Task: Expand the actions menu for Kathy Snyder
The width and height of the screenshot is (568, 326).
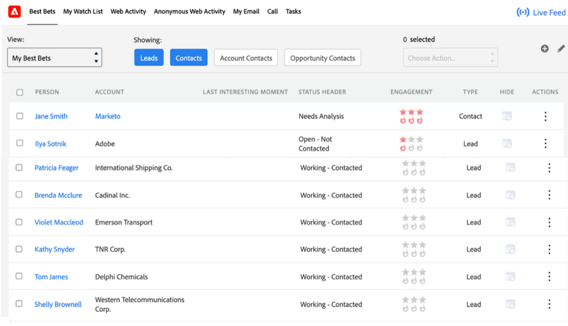Action: click(549, 249)
